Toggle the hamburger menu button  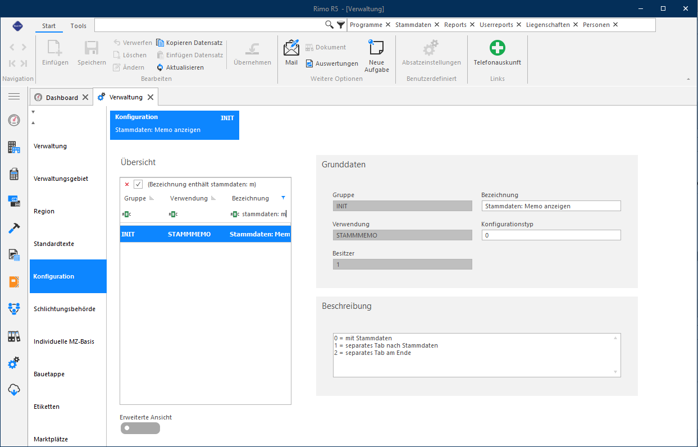point(14,97)
